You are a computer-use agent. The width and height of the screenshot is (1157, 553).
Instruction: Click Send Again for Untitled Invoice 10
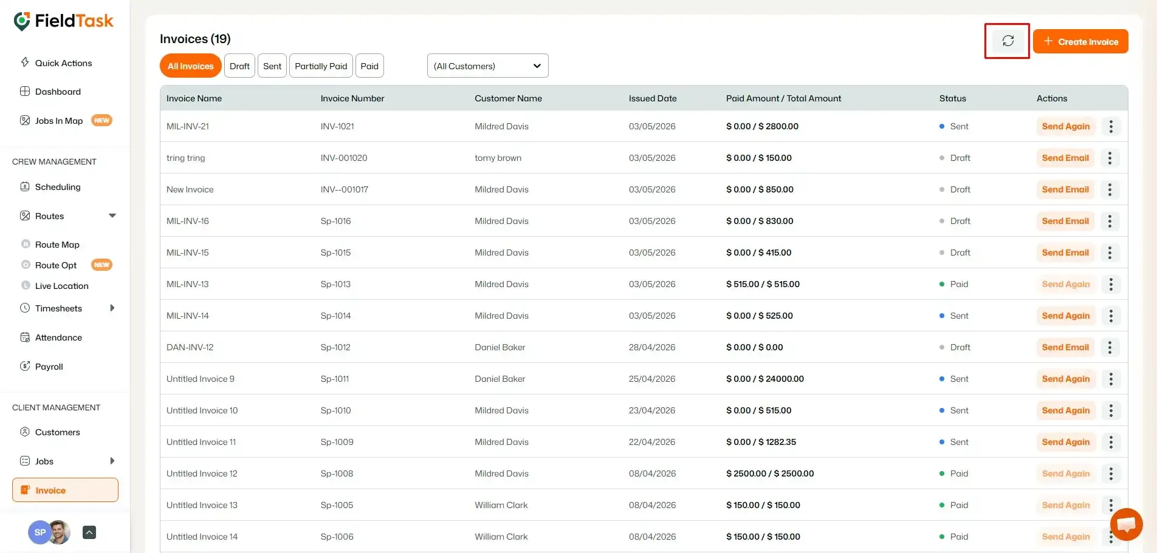1066,410
